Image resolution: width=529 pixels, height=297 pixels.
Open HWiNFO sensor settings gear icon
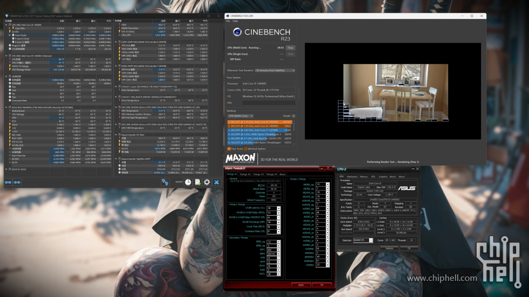click(x=207, y=182)
